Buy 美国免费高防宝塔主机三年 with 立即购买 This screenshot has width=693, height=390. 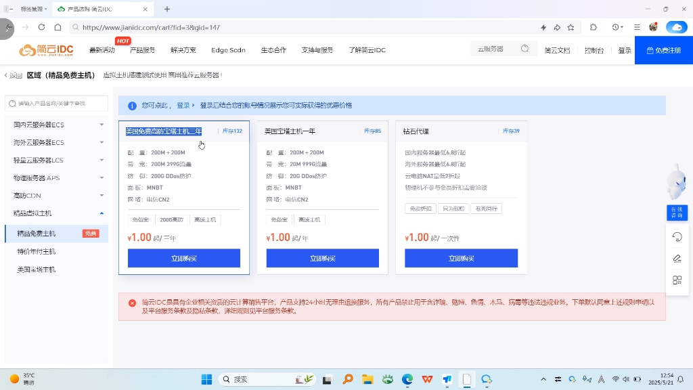click(x=184, y=258)
